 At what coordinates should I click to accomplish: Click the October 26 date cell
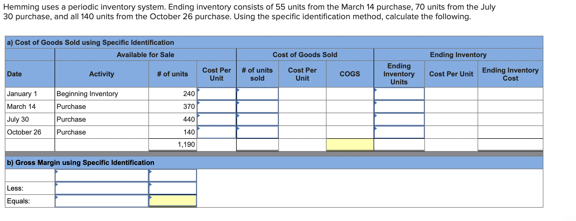pyautogui.click(x=30, y=132)
